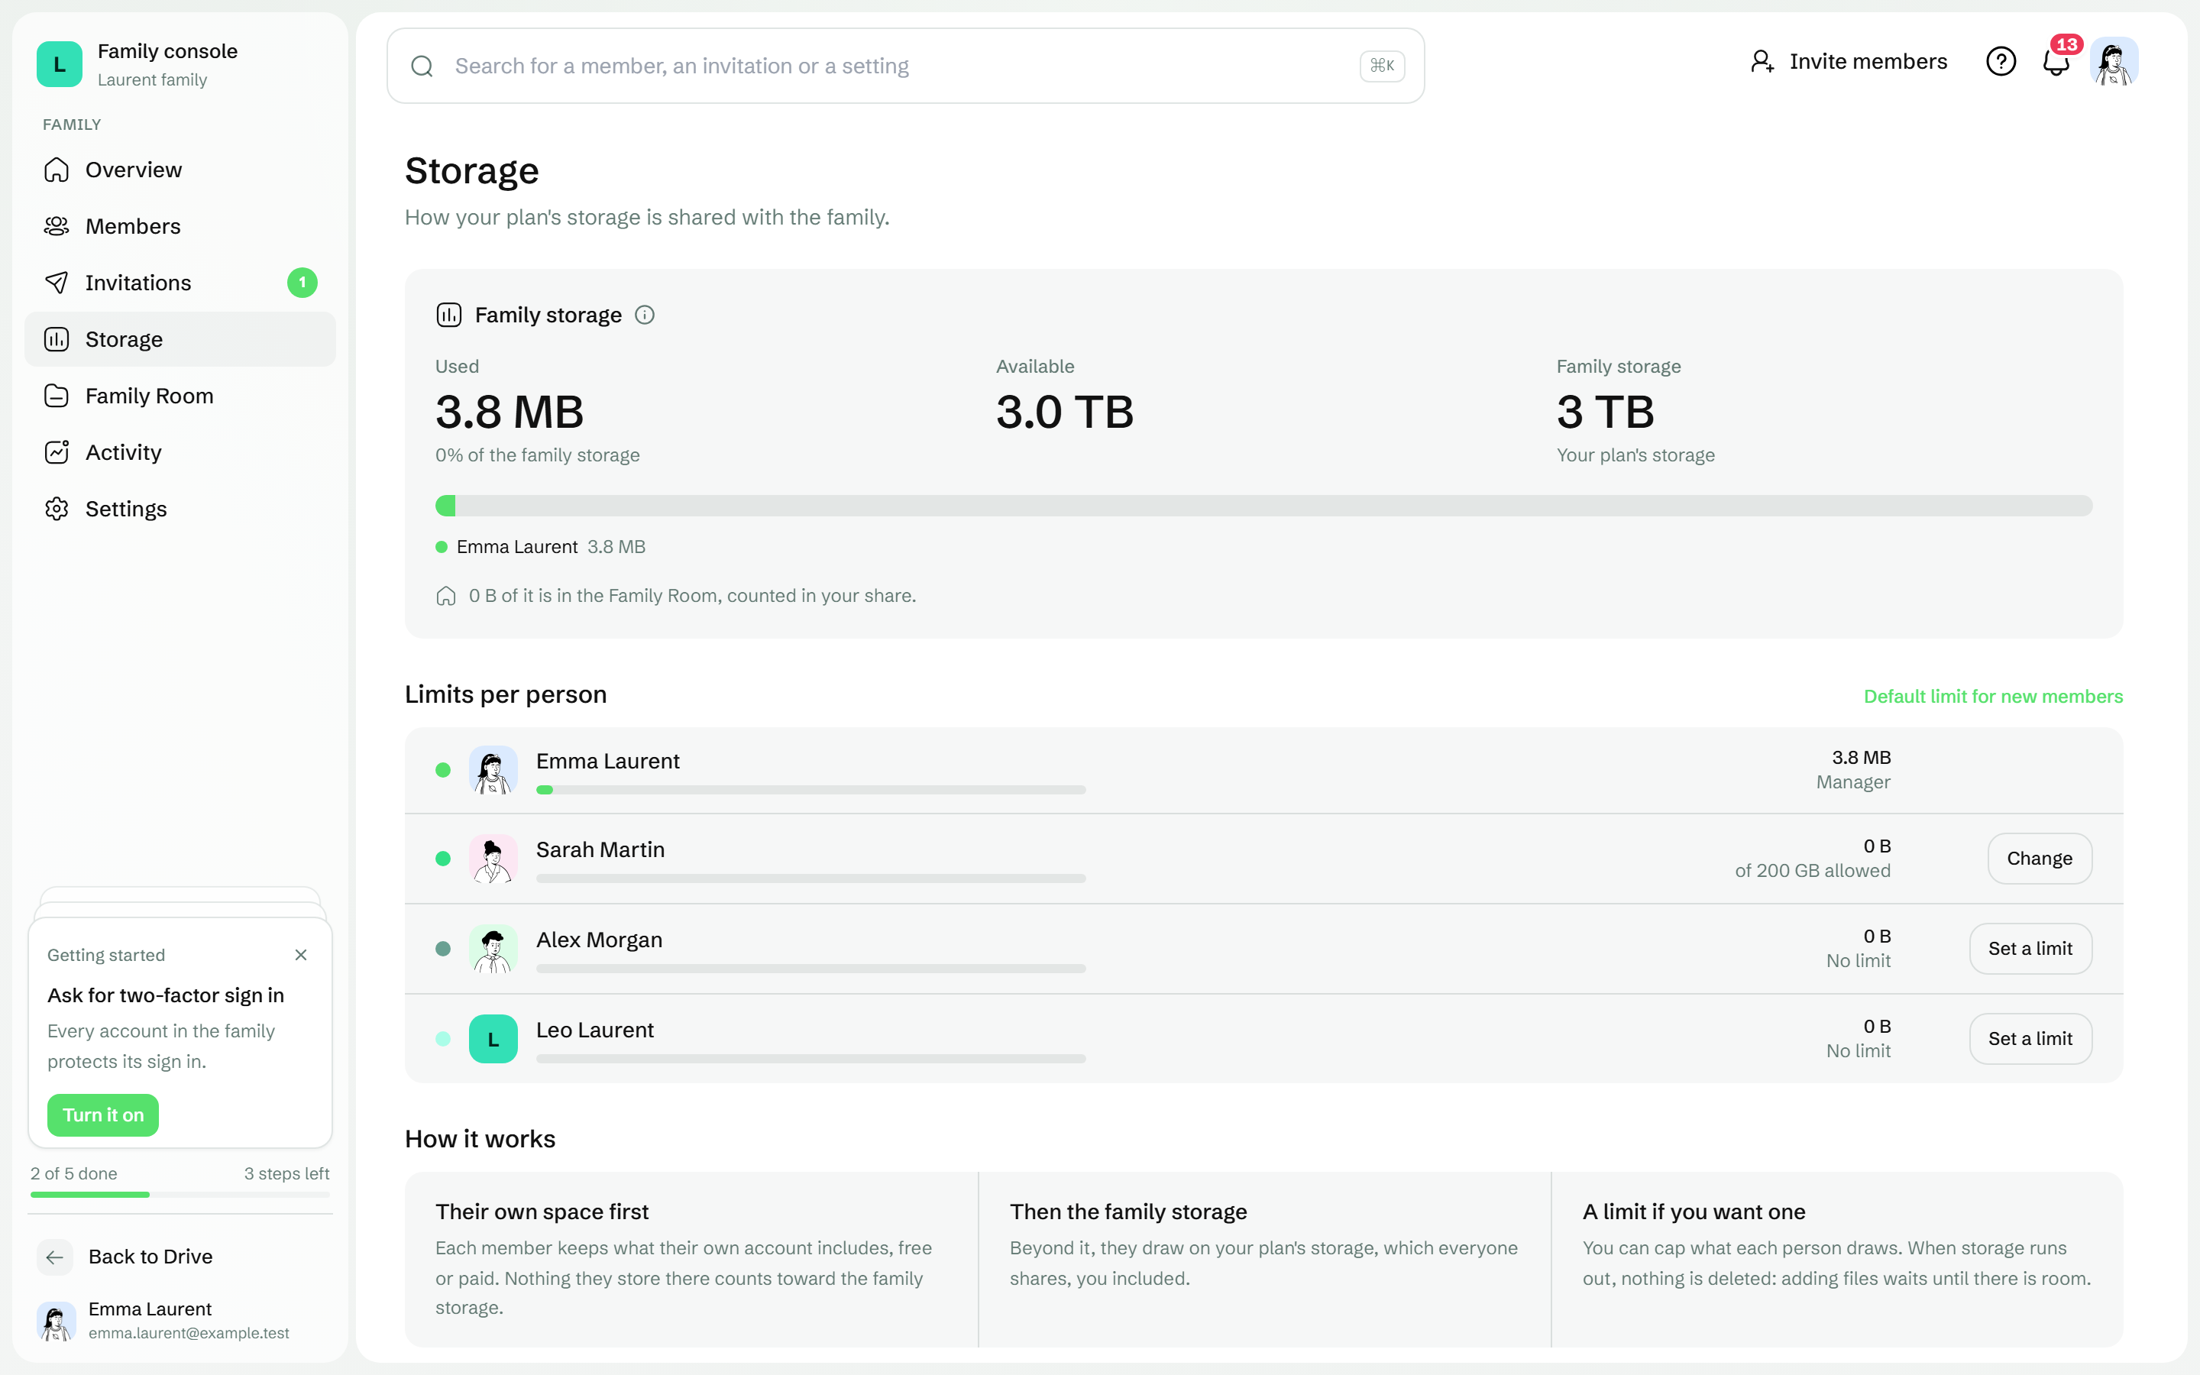Click the Overview home icon in sidebar
Viewport: 2200px width, 1375px height.
pyautogui.click(x=57, y=170)
